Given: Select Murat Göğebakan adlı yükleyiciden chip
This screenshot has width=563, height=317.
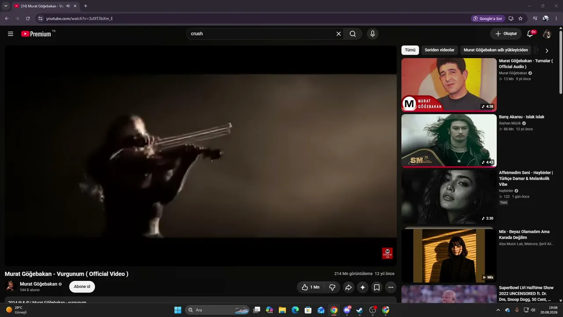Looking at the screenshot, I should point(496,50).
